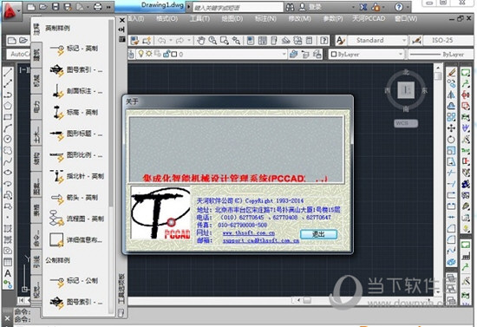Select the Rotate tool in Modify toolbar
Screen dimensions: 477x327
tap(452, 140)
